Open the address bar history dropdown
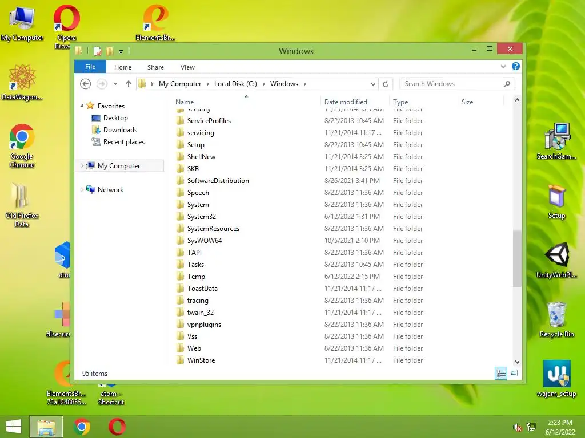 [x=372, y=84]
